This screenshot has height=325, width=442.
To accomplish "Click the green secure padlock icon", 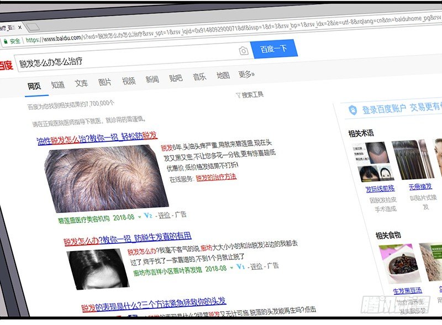I will 6,41.
